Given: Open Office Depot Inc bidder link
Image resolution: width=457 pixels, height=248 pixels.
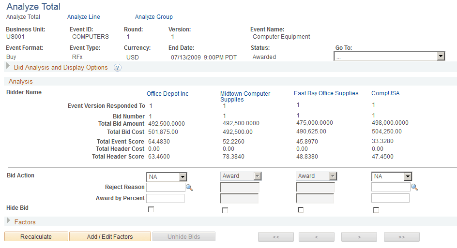Looking at the screenshot, I should [168, 94].
